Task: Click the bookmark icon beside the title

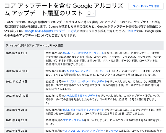Action: click(89, 13)
